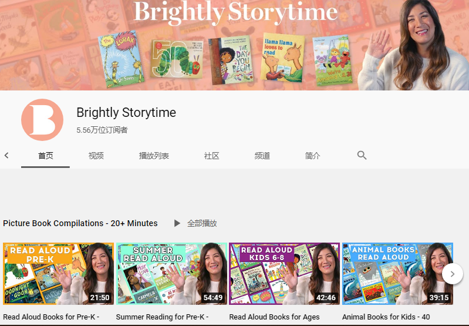Click title Summer Reading for Pre-K
Image resolution: width=469 pixels, height=326 pixels.
162,317
